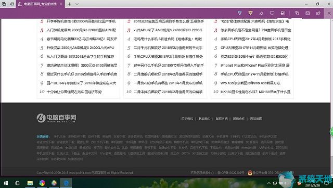This screenshot has height=188, width=333.
Task: Open the MX150 graphics card article
Action: pos(255,92)
